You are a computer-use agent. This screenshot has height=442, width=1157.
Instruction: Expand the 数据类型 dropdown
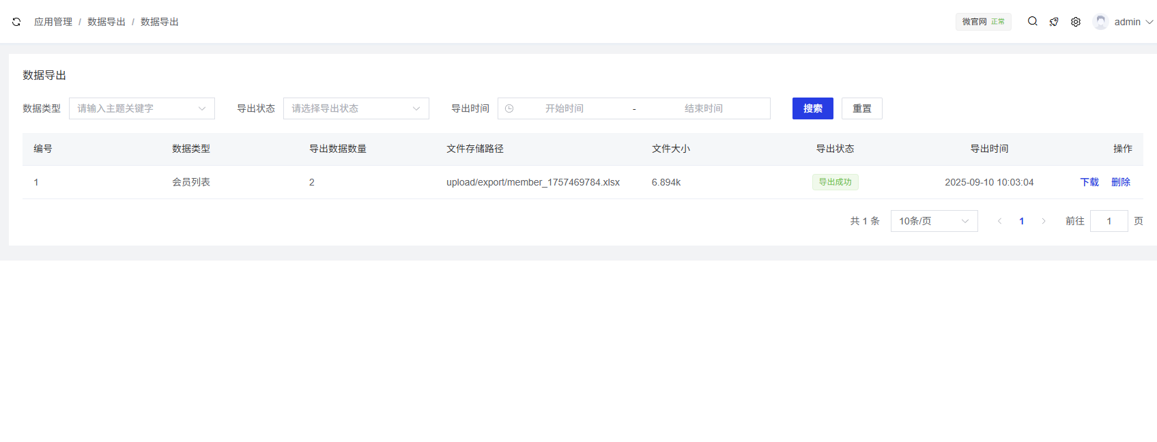[142, 108]
